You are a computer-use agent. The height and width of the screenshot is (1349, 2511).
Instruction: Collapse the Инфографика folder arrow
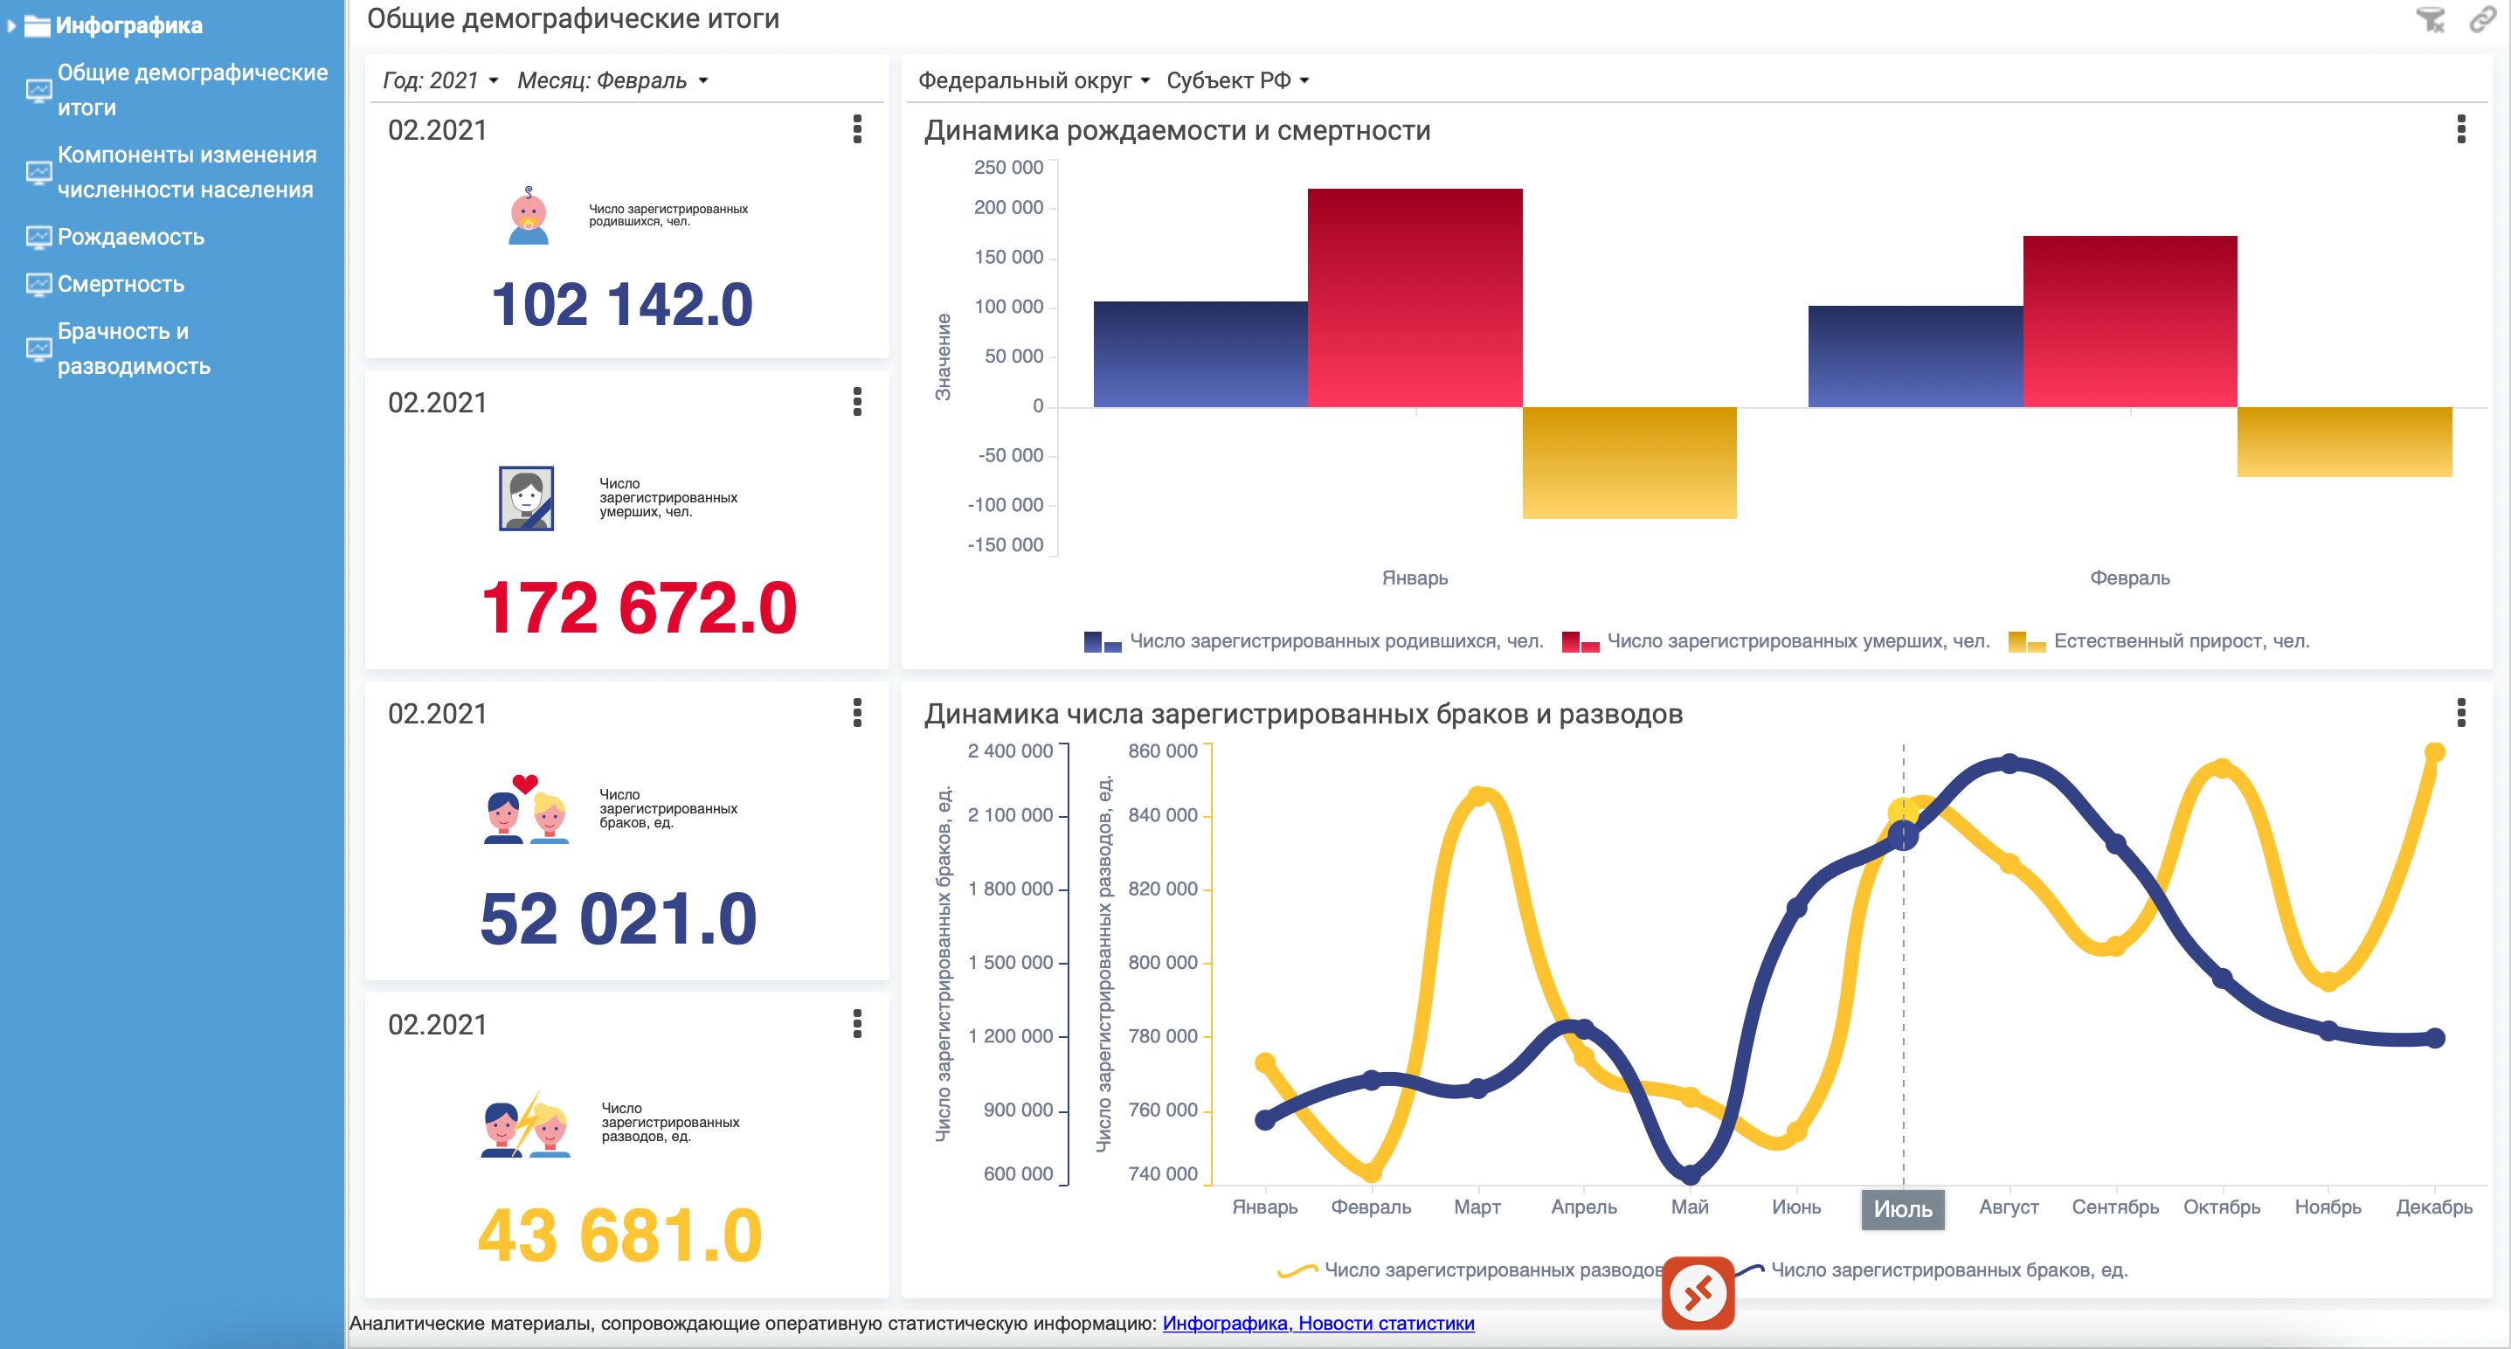11,26
